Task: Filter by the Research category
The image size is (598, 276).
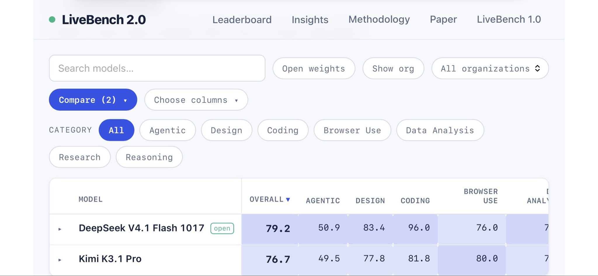Action: tap(79, 157)
